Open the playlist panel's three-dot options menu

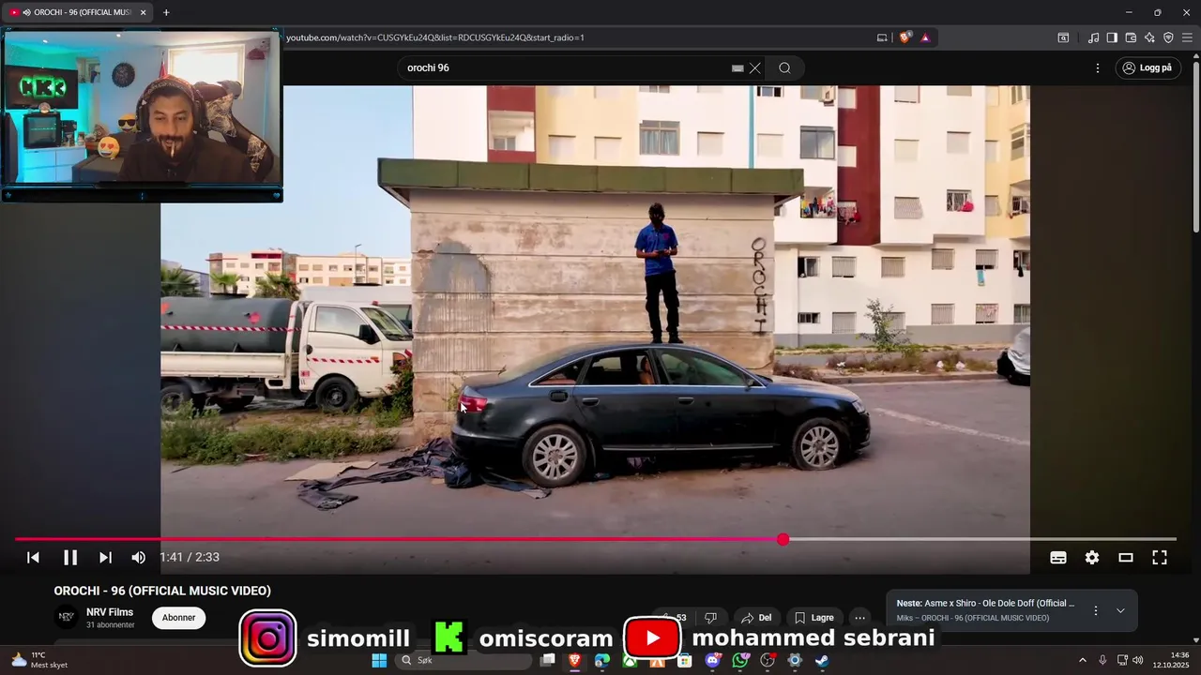click(x=1095, y=610)
